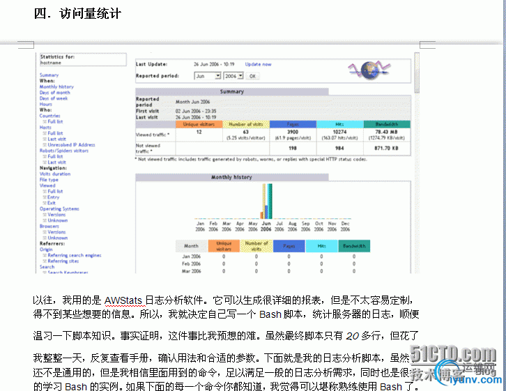Open Robots/Spiders visitors link
Image resolution: width=506 pixels, height=391 pixels.
(64, 151)
